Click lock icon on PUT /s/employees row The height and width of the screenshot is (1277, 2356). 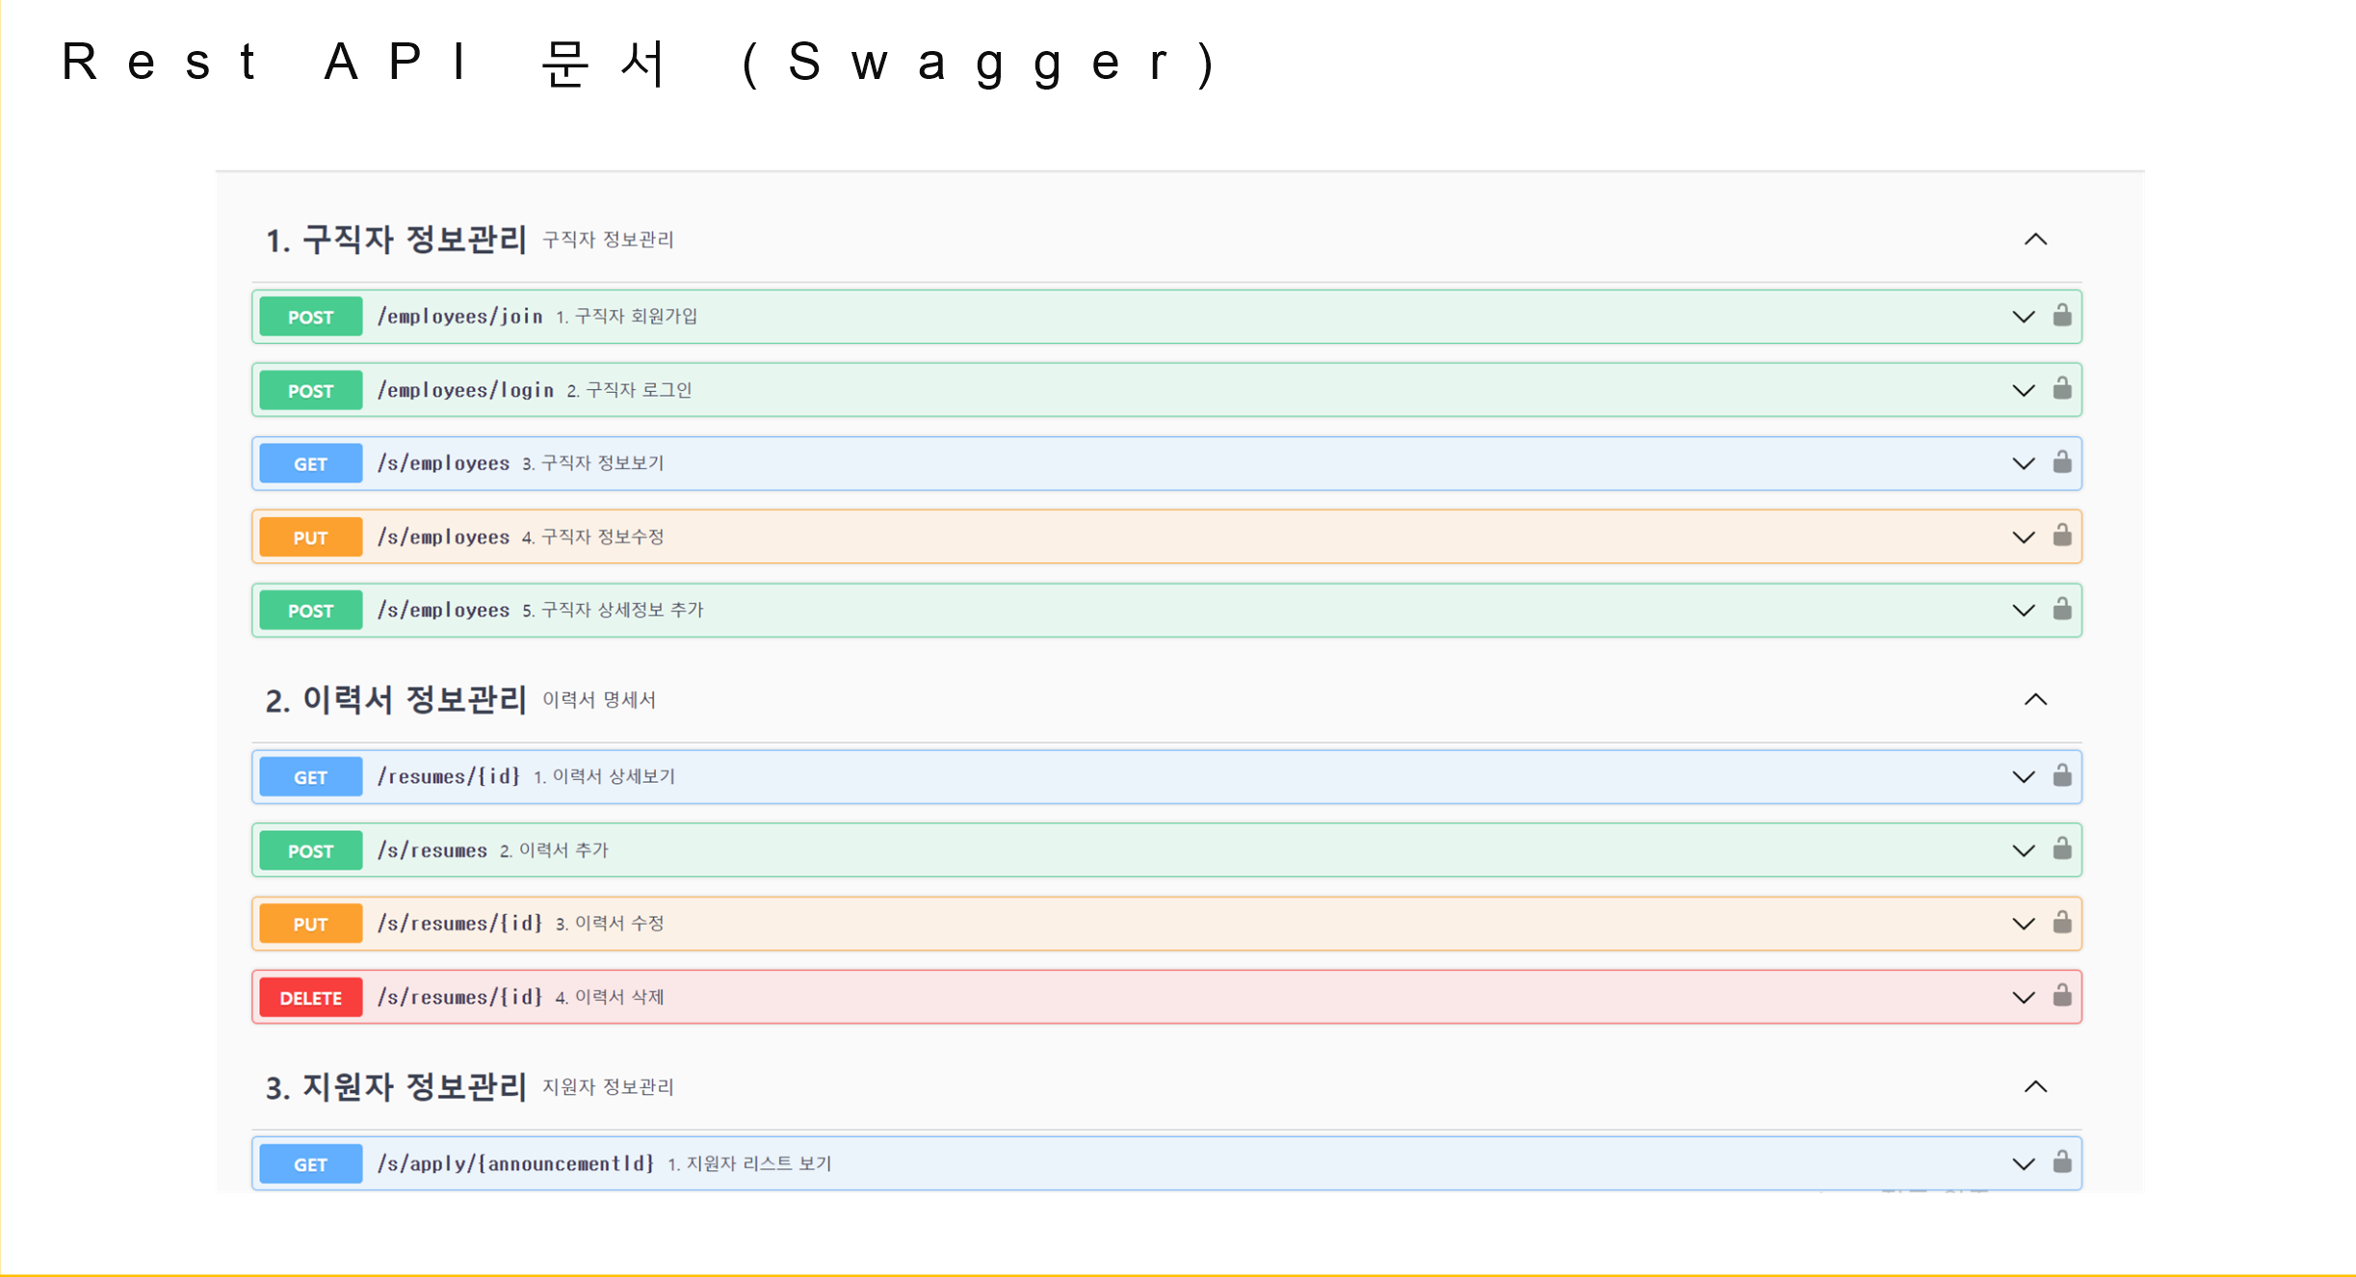(2061, 535)
